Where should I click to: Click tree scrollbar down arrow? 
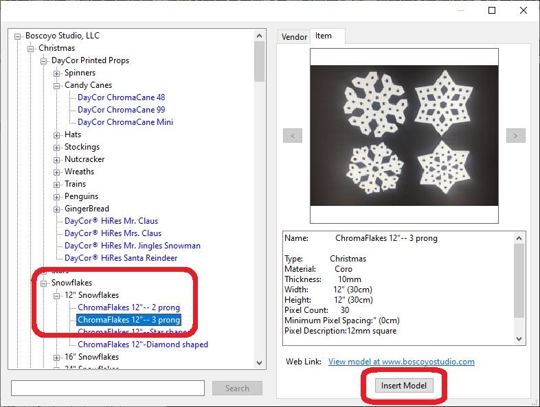259,363
